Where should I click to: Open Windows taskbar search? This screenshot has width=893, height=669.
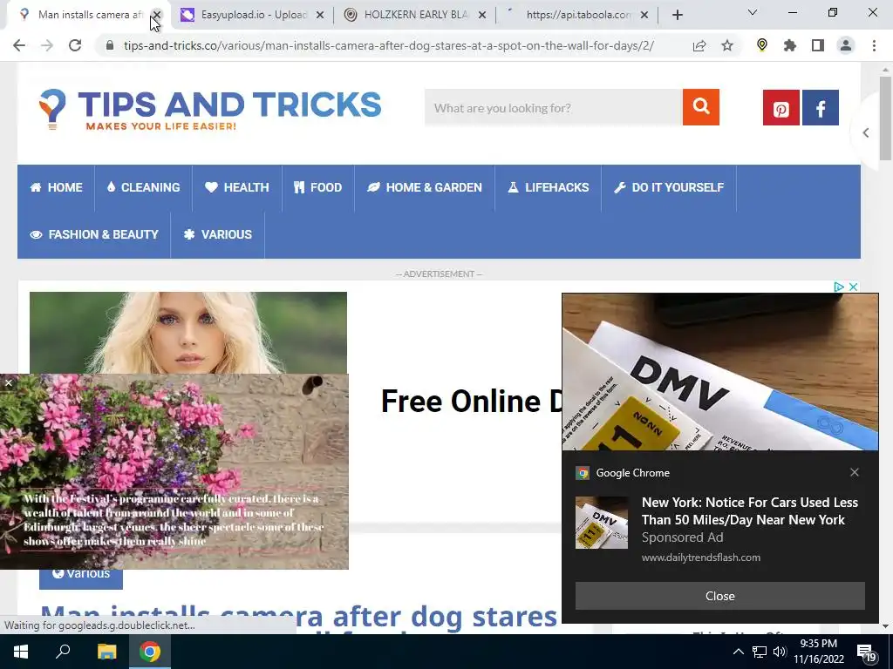point(63,652)
